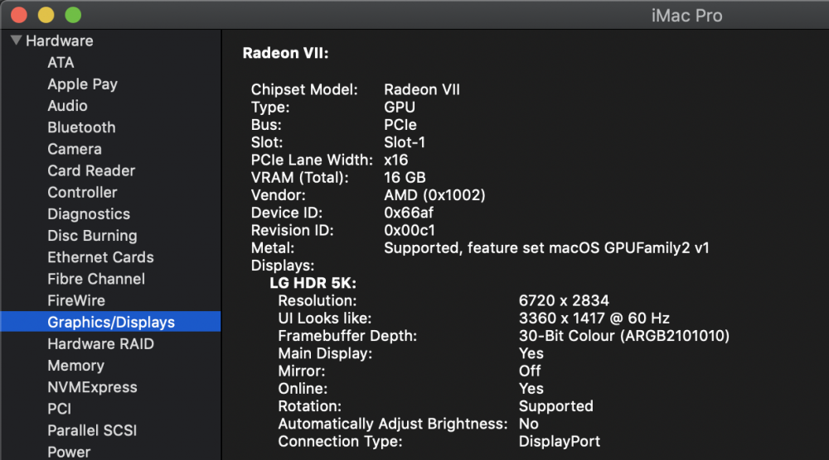The height and width of the screenshot is (460, 829).
Task: Click the Device ID 0x66af
Action: click(x=409, y=213)
